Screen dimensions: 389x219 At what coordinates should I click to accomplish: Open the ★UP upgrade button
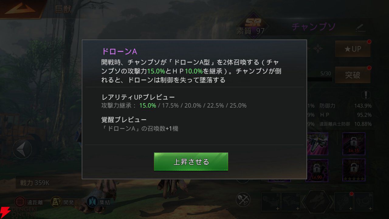(x=353, y=49)
